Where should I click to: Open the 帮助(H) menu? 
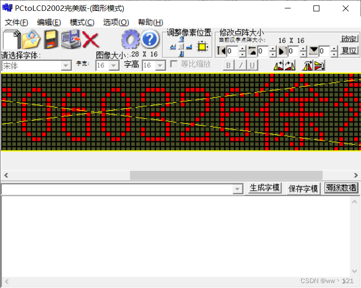tap(151, 23)
